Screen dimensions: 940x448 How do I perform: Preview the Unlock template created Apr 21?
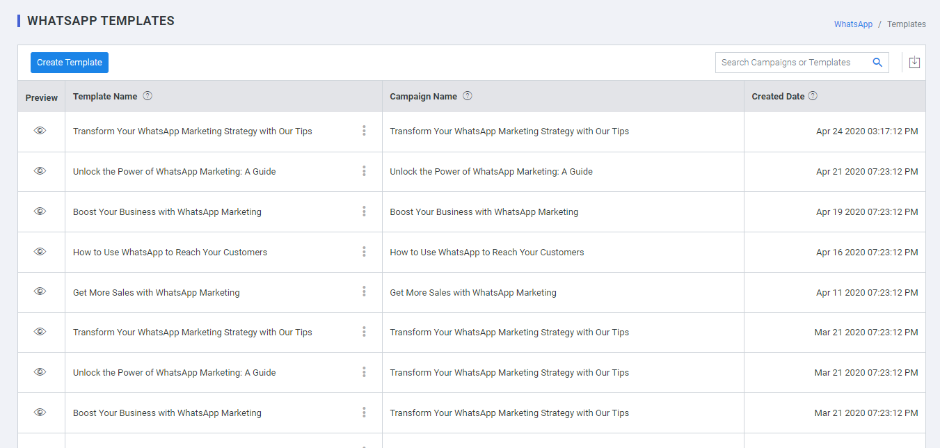point(40,171)
